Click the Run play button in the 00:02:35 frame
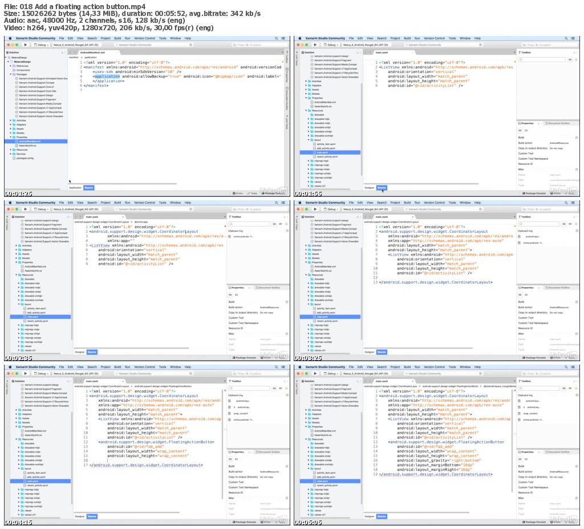The height and width of the screenshot is (529, 584). tap(25, 209)
